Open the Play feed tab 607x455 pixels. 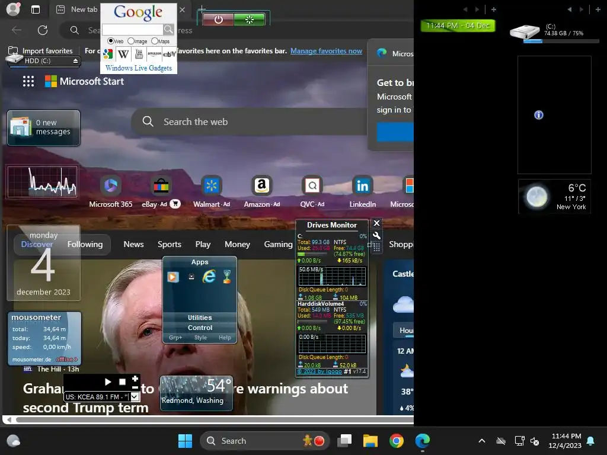[x=203, y=244]
